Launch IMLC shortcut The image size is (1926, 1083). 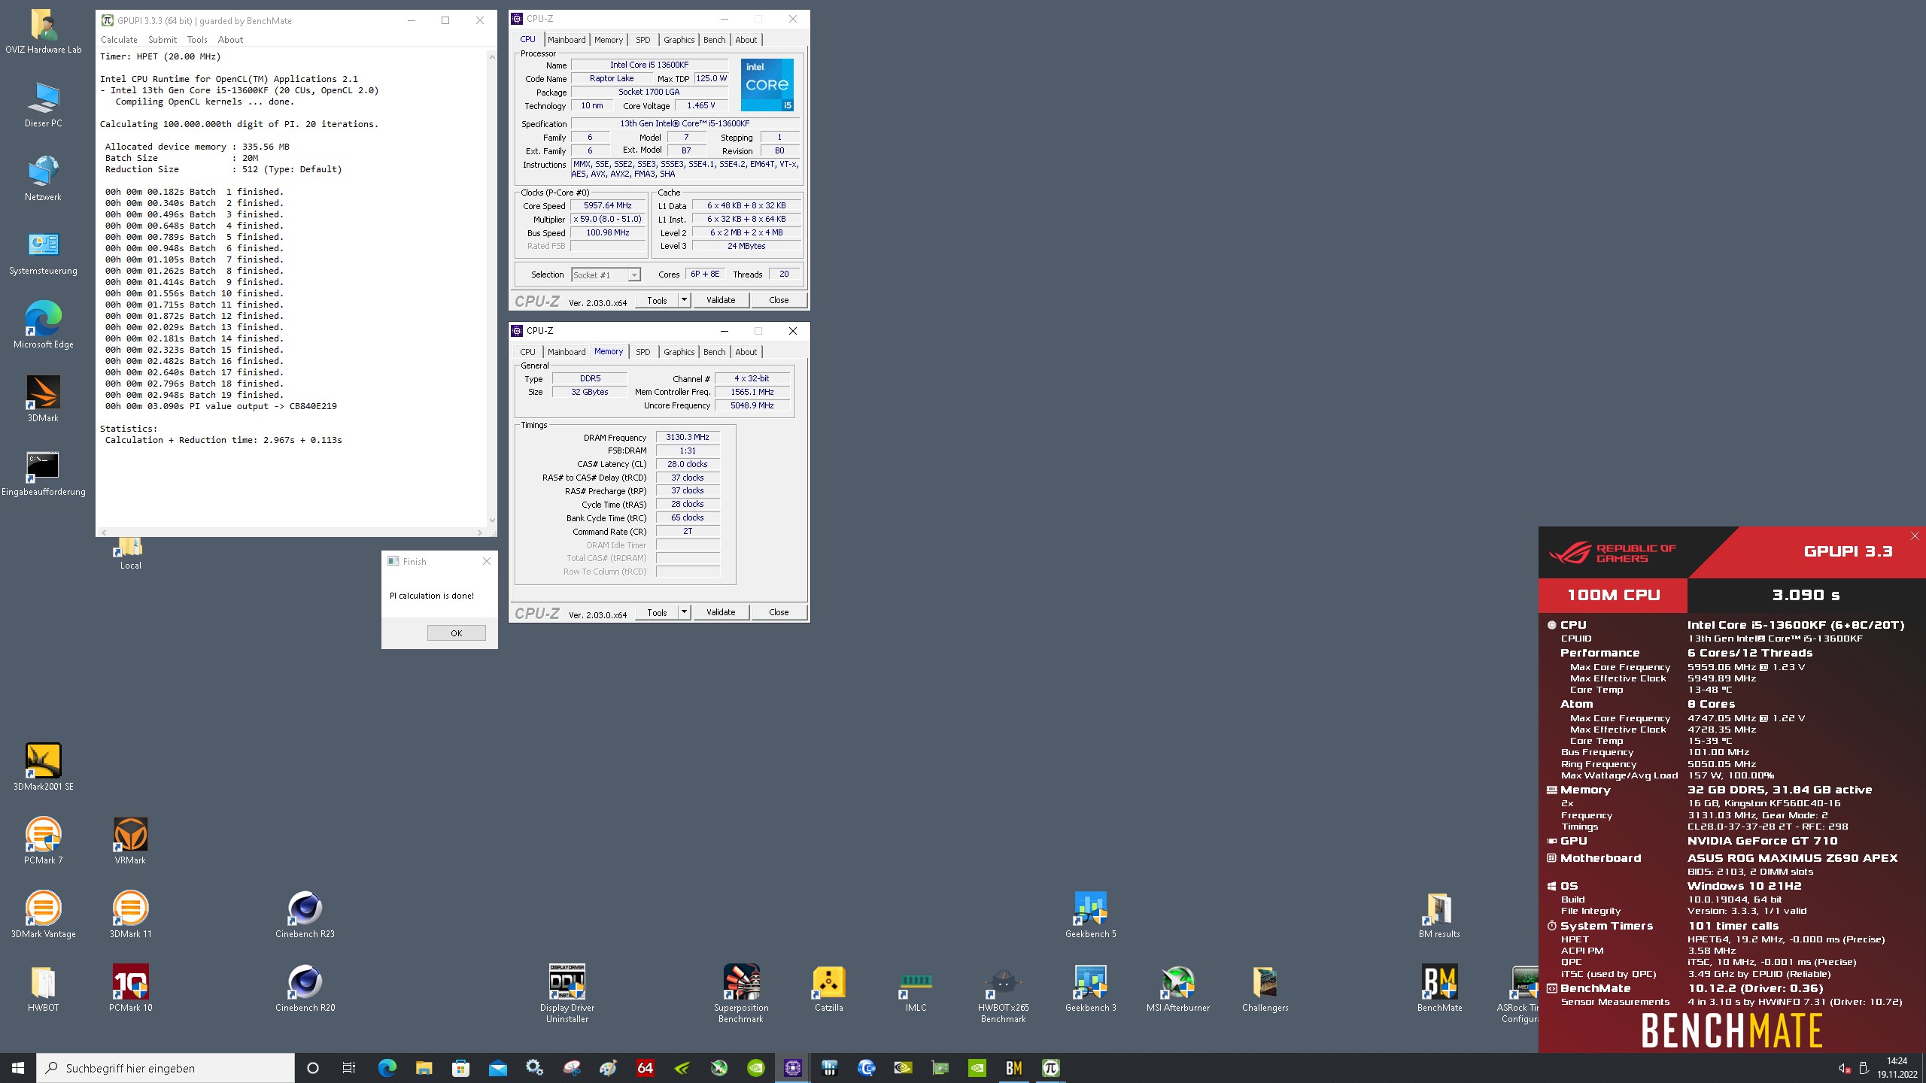click(916, 989)
